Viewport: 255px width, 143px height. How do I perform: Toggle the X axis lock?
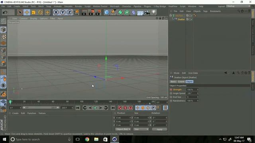pos(56,12)
